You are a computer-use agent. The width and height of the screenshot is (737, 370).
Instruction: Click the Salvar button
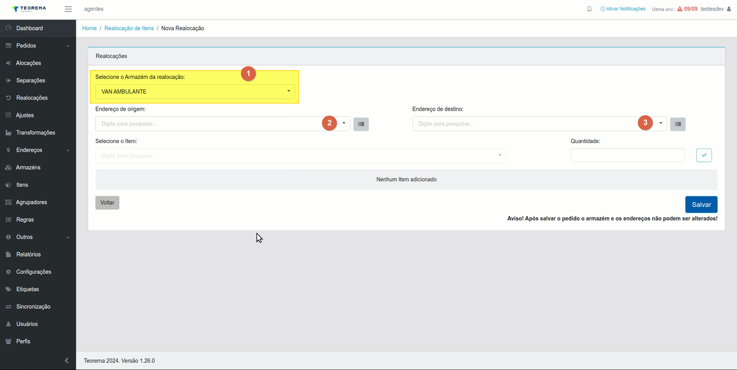(x=701, y=205)
